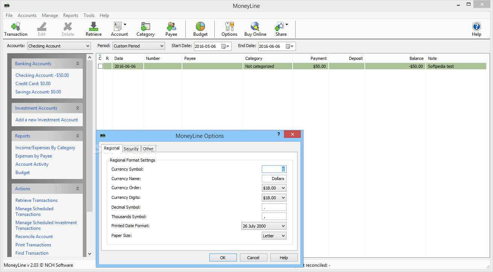Tick the cleared checkbox for 2016-06-06 transaction
This screenshot has width=493, height=272.
pos(100,66)
